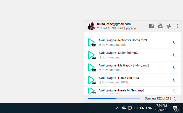Click MP3 play icon for I Love You

[x=92, y=80]
